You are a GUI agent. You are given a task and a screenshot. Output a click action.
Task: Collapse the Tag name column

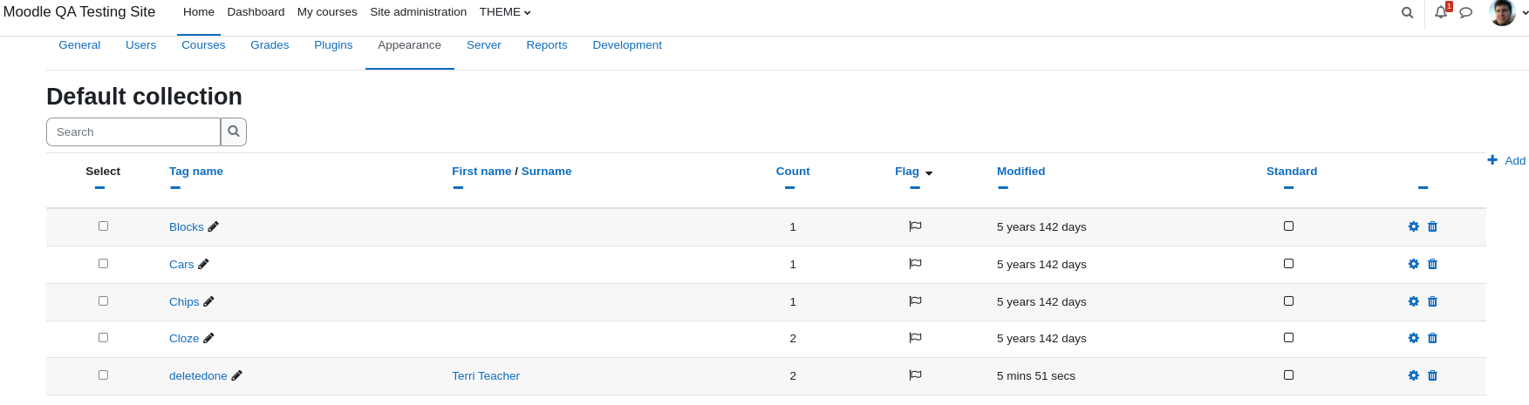coord(175,187)
